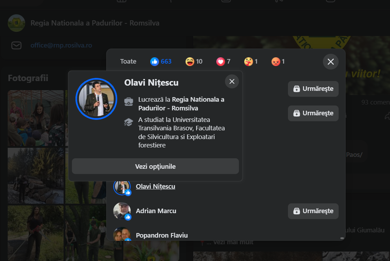Open the Care reaction tab
390x261 pixels.
[251, 61]
